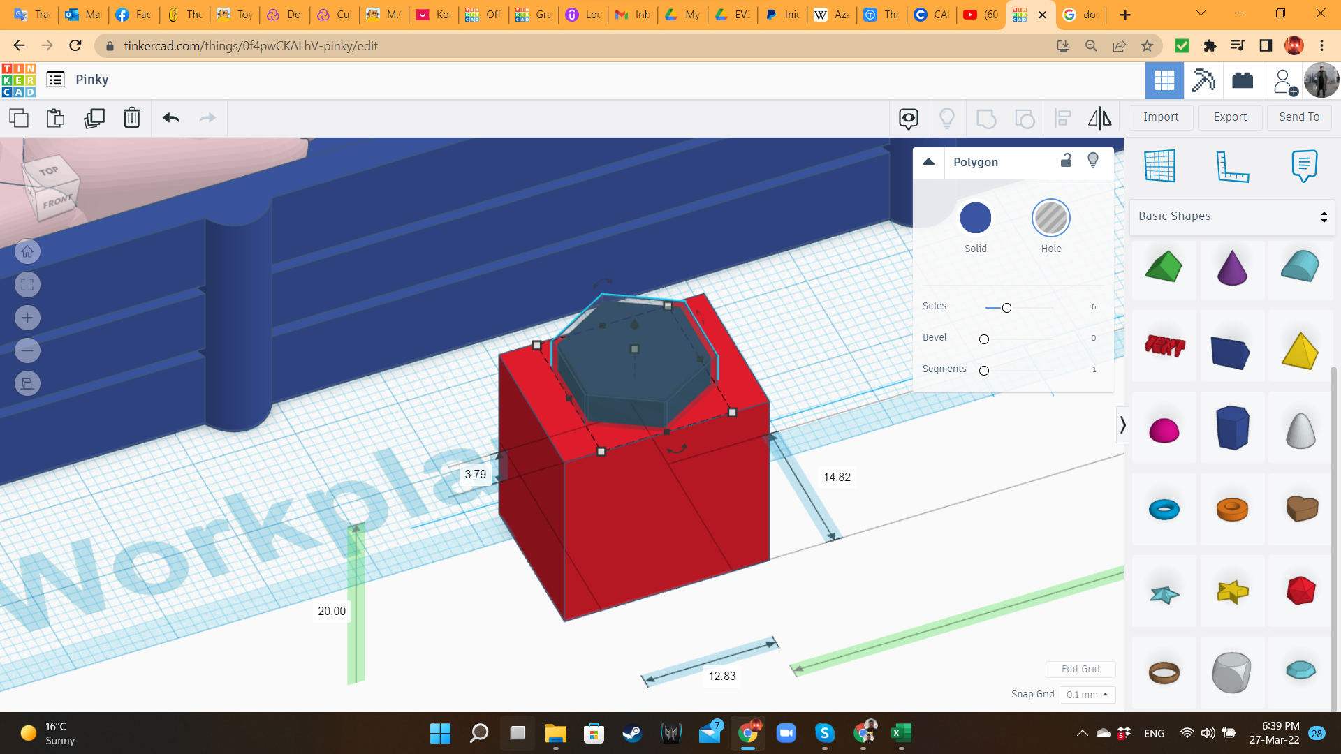Delete selected shape with trash icon

click(131, 118)
